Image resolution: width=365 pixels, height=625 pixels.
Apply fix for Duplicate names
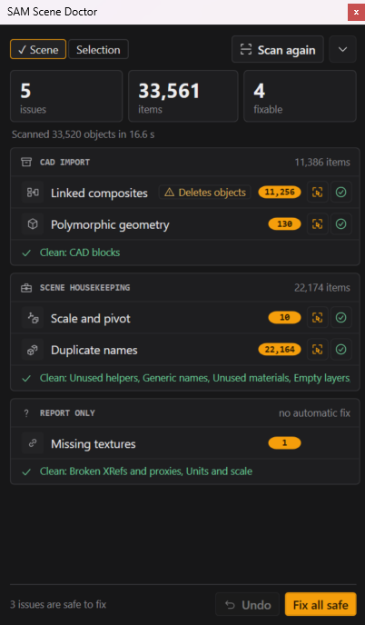[x=341, y=350]
